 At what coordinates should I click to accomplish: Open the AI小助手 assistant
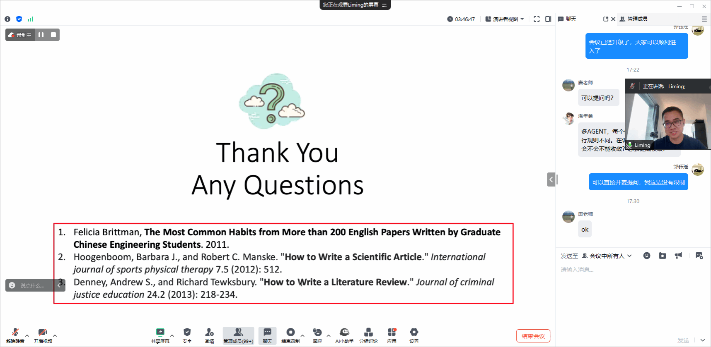[x=344, y=335]
